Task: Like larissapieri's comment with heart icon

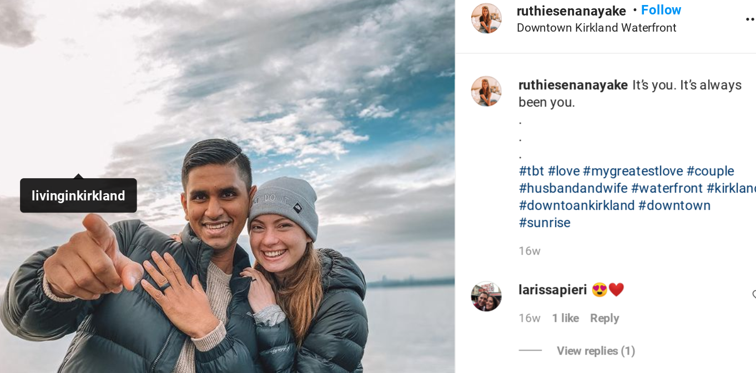Action: point(754,295)
